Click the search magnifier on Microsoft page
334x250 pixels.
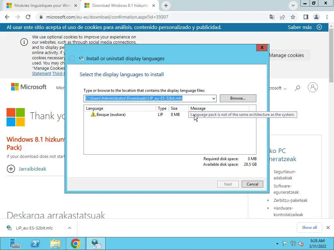pyautogui.click(x=297, y=88)
